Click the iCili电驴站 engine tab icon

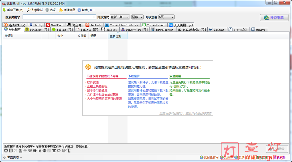click(180, 30)
